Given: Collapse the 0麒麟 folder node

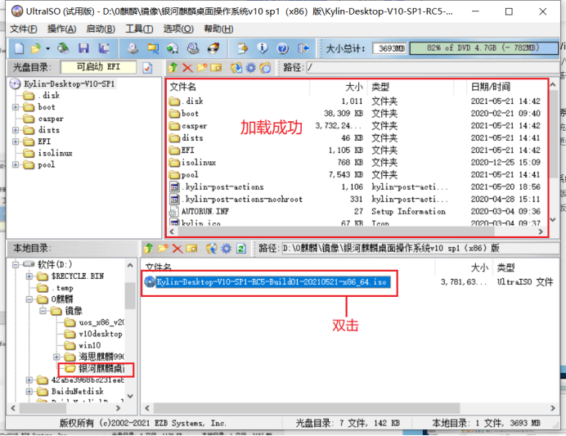Looking at the screenshot, I should tap(29, 299).
